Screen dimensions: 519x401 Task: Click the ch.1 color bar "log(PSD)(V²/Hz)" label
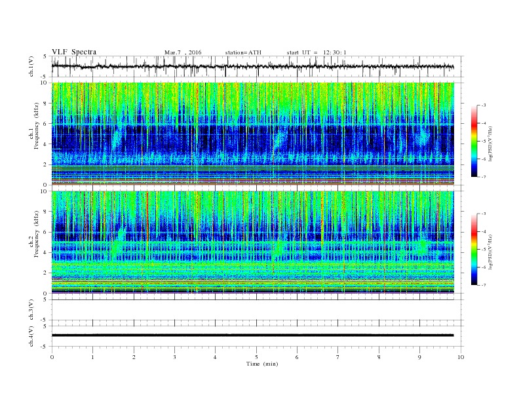tap(490, 144)
